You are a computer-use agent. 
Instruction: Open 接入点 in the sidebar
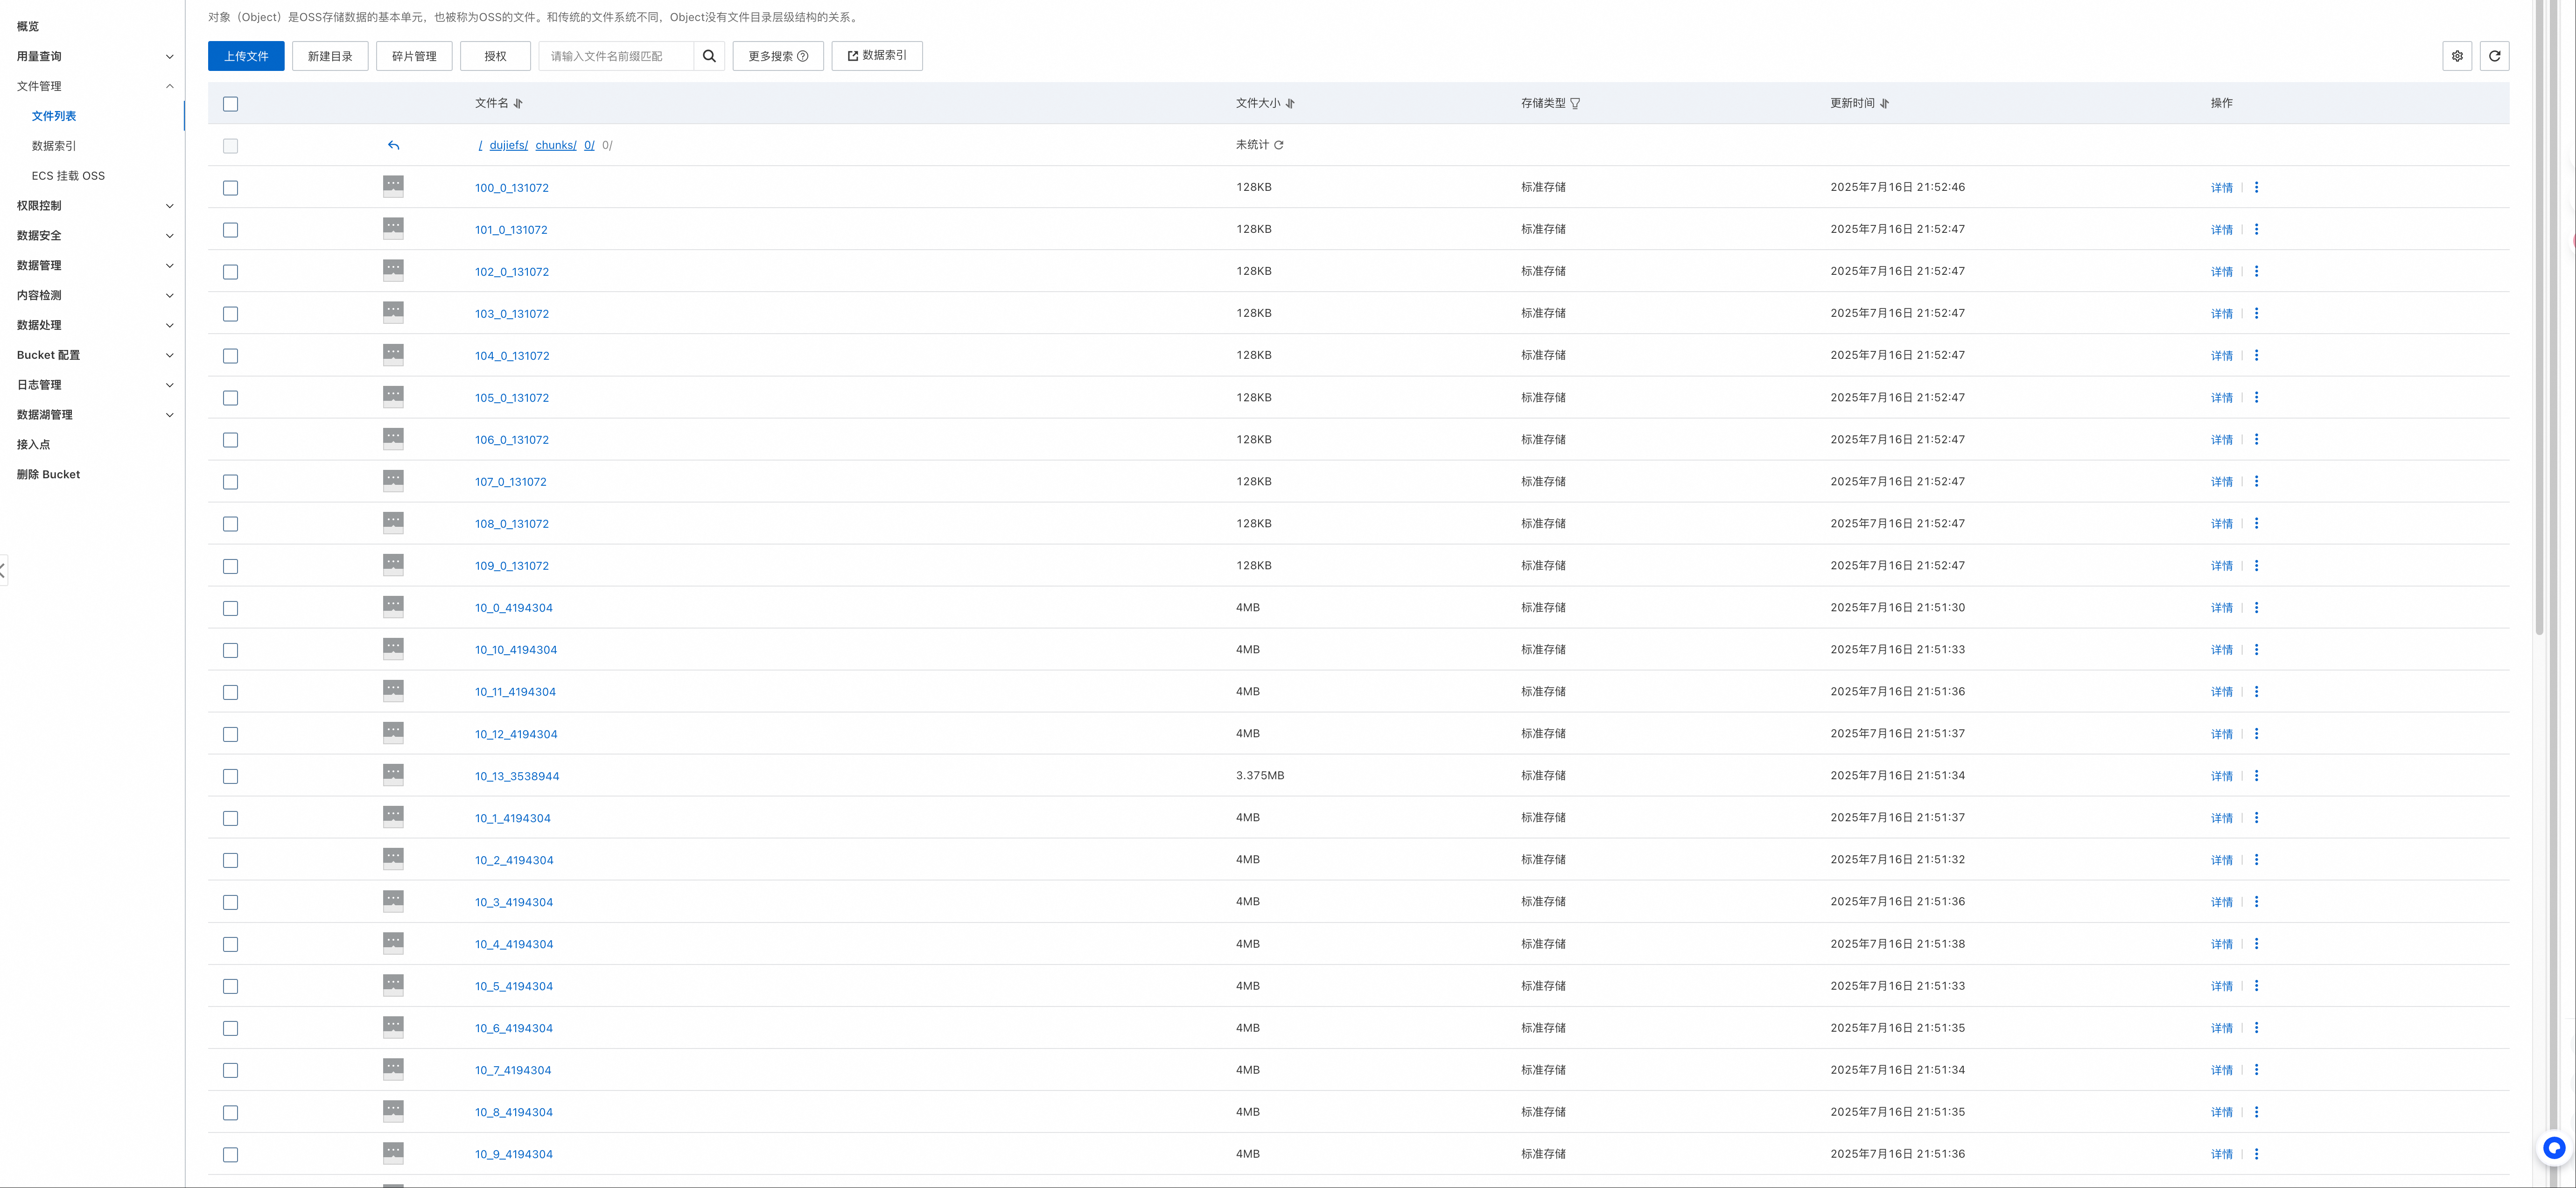click(x=33, y=445)
